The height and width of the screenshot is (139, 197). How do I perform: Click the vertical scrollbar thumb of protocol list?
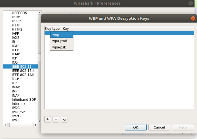(39, 57)
